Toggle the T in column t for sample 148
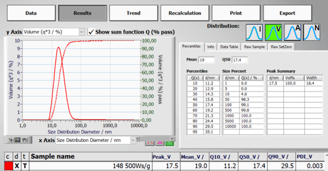This screenshot has height=171, width=328. pyautogui.click(x=25, y=166)
